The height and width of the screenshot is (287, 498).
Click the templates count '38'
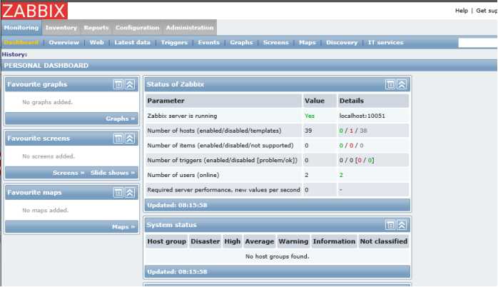point(363,131)
